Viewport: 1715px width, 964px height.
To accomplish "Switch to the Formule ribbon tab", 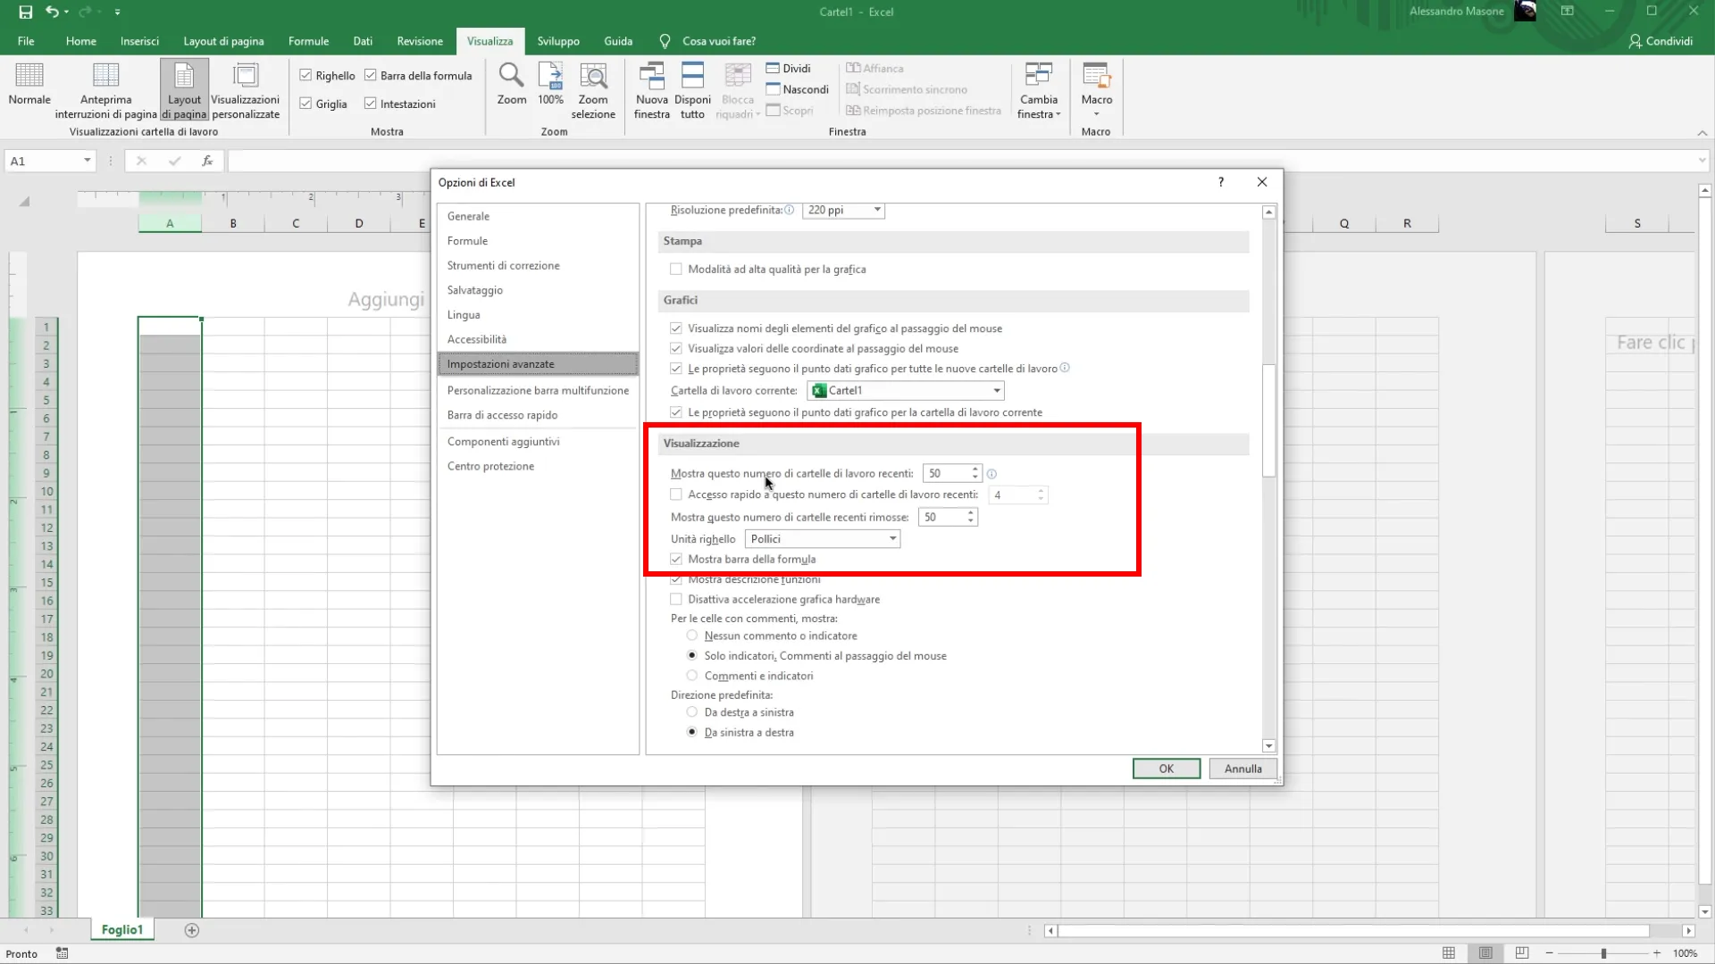I will click(308, 41).
